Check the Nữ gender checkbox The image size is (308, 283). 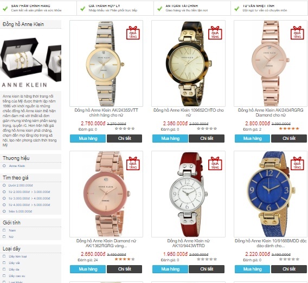click(x=4, y=237)
